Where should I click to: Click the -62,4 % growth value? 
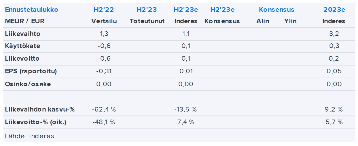click(104, 109)
